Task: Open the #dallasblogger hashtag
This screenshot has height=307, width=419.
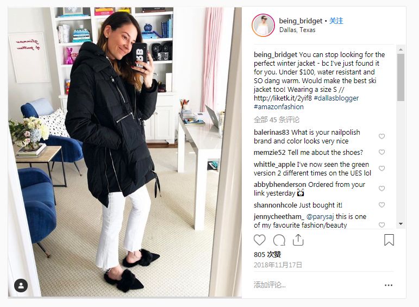Action: click(336, 98)
